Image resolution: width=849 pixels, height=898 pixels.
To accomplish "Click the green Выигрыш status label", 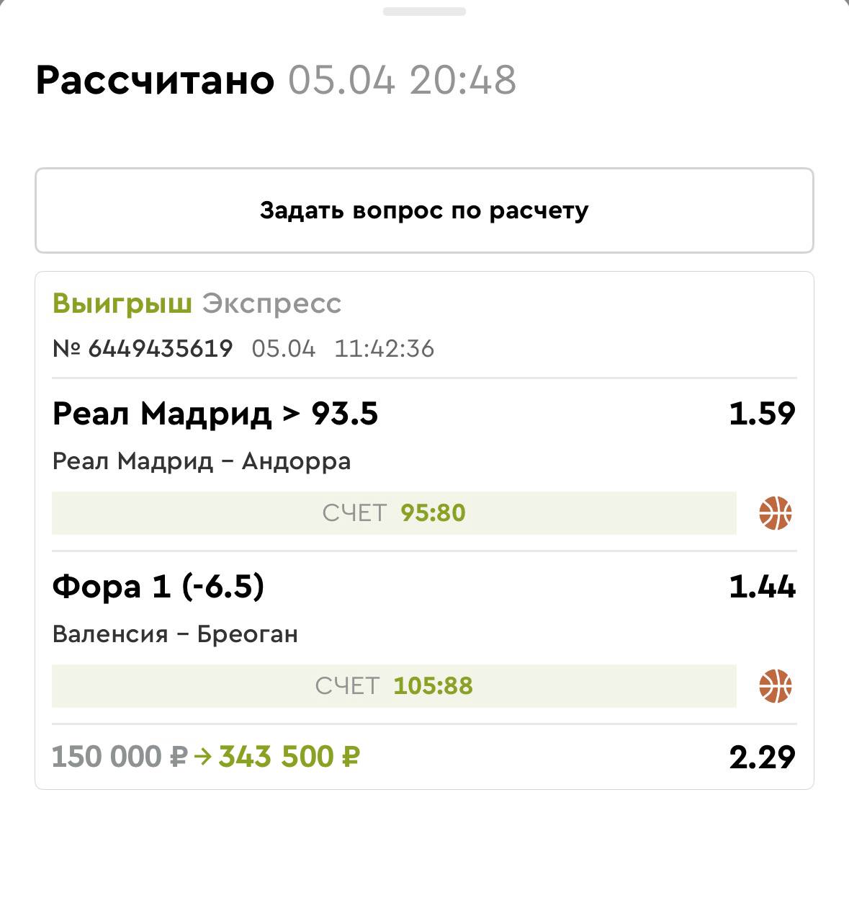I will coord(122,303).
